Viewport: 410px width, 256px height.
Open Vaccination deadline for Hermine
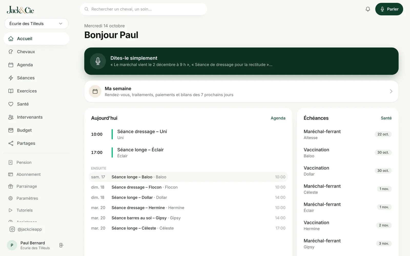347,226
